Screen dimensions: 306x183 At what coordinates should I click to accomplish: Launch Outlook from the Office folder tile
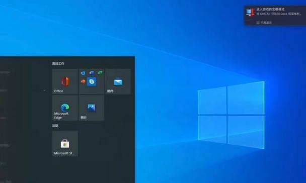[x=83, y=73]
